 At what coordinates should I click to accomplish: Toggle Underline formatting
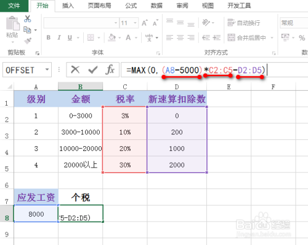[70, 37]
